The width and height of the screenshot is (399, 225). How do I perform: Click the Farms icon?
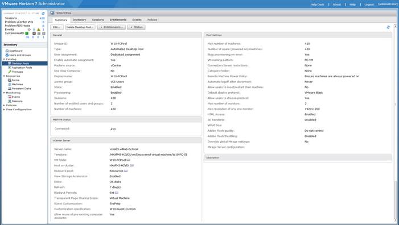[x=10, y=80]
